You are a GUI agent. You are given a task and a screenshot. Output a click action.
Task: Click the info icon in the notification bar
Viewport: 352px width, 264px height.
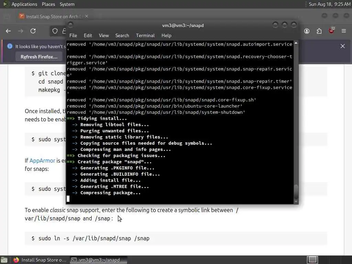coord(10,46)
